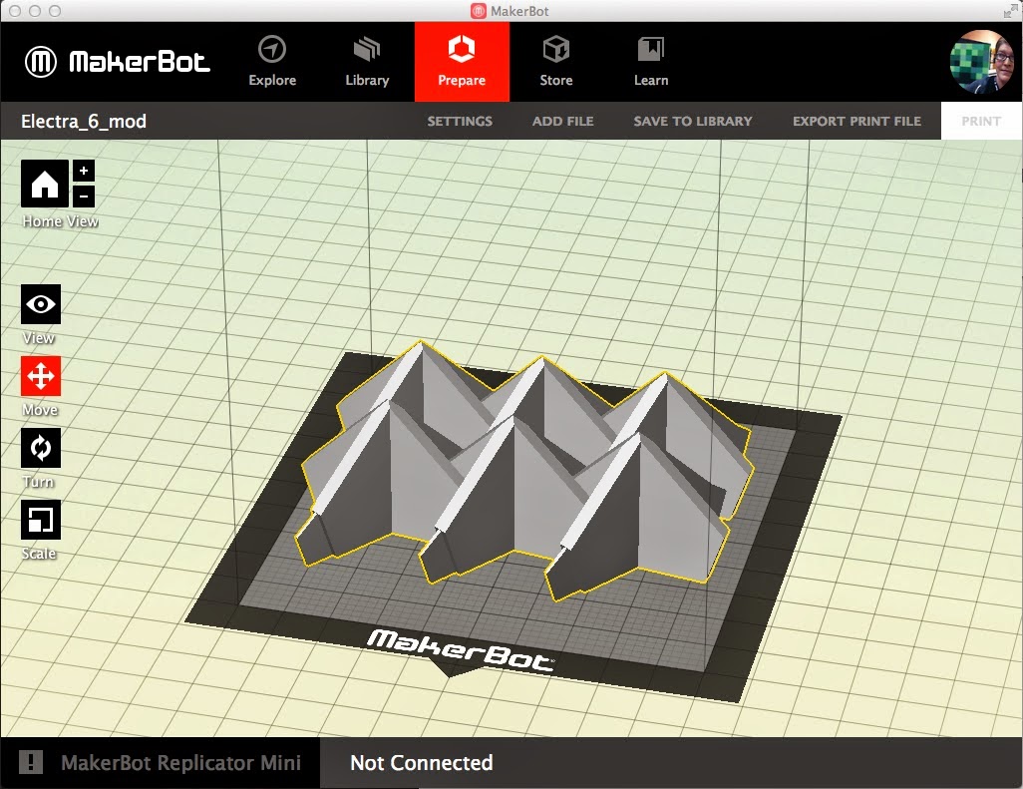Open the user profile avatar
Screen dimensions: 1023x789
pyautogui.click(x=981, y=62)
